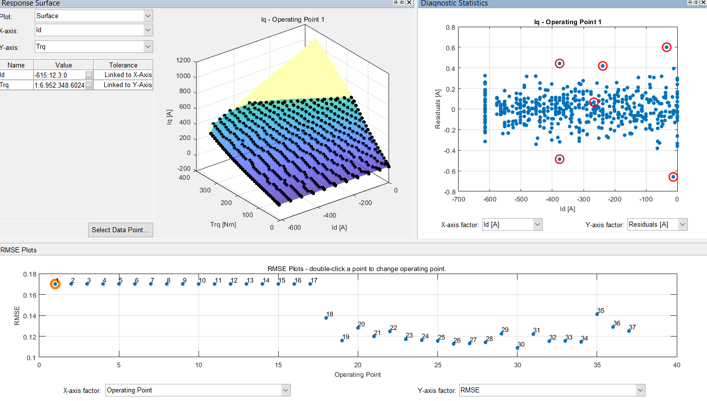Select operating point 18 in the RMSE plot
This screenshot has height=401, width=707.
click(x=325, y=318)
